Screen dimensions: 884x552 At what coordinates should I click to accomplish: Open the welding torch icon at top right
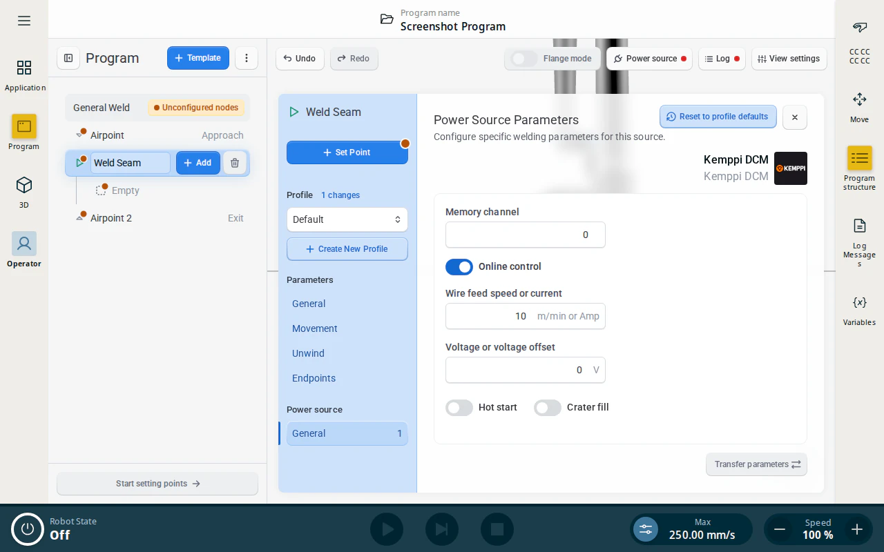click(860, 28)
